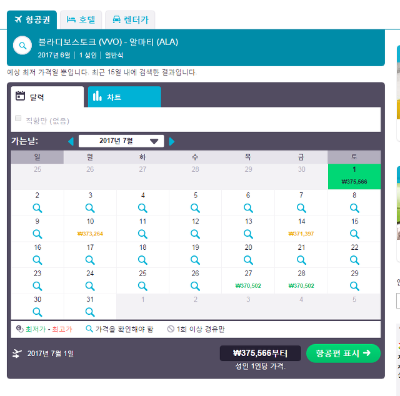Check price for July 5

(195, 208)
